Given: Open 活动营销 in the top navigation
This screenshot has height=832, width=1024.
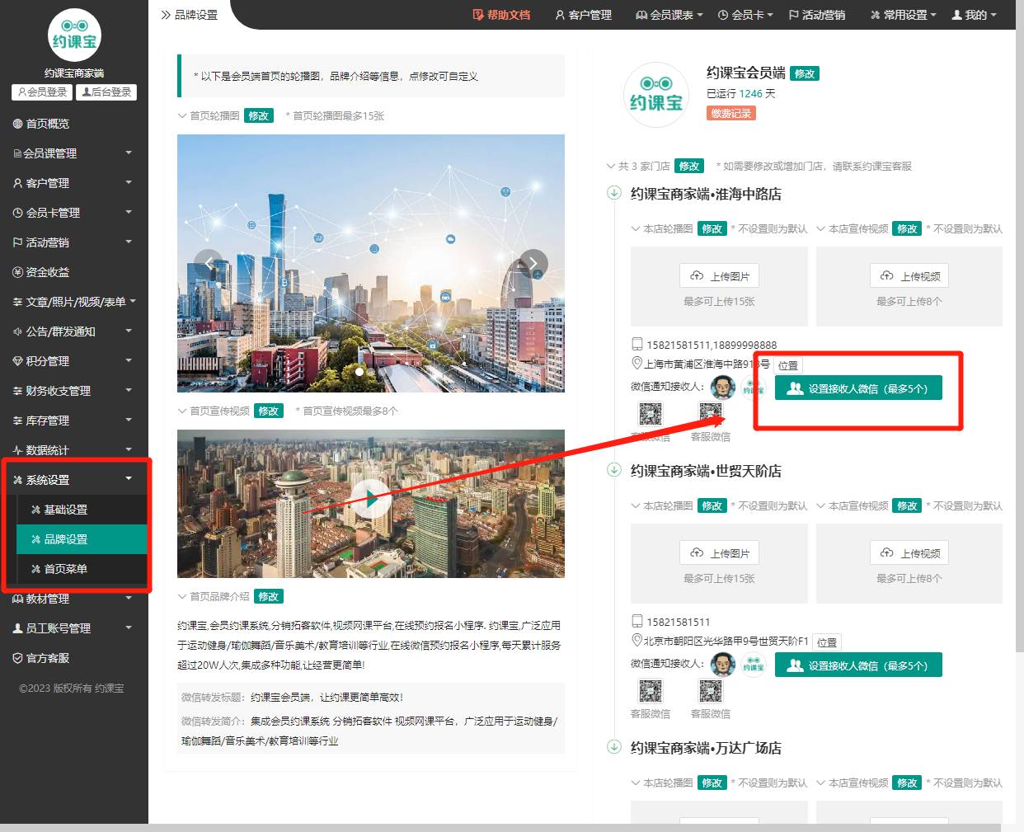Looking at the screenshot, I should pyautogui.click(x=817, y=15).
